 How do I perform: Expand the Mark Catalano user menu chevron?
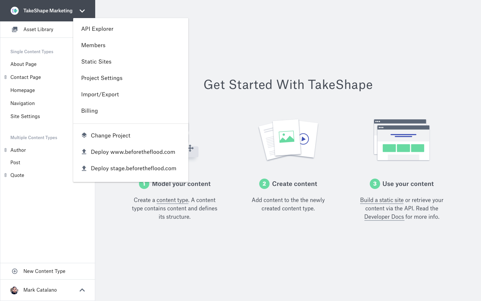click(x=82, y=290)
